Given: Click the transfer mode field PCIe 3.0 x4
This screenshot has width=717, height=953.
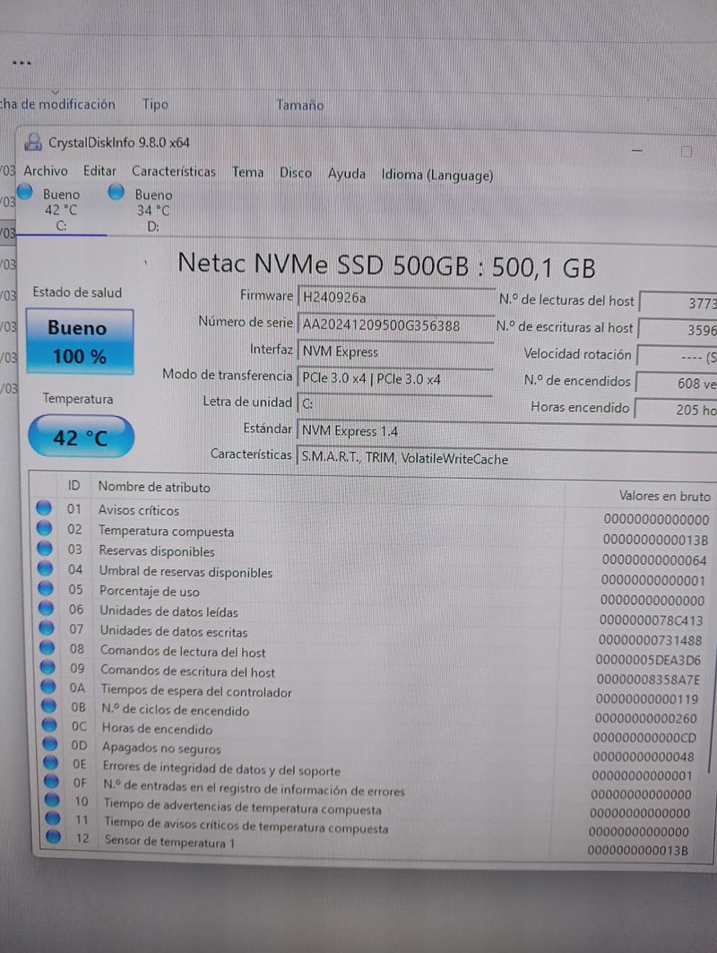Looking at the screenshot, I should pyautogui.click(x=395, y=378).
